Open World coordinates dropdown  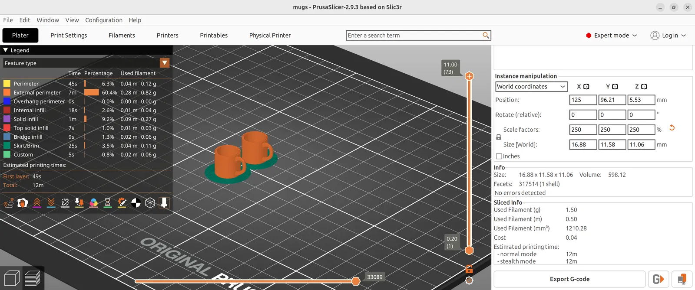532,87
